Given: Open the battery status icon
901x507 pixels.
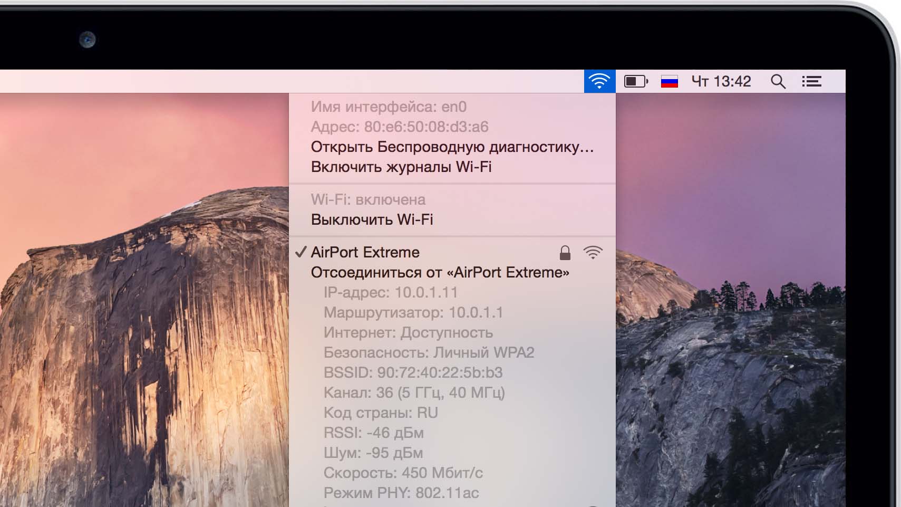Looking at the screenshot, I should click(636, 81).
